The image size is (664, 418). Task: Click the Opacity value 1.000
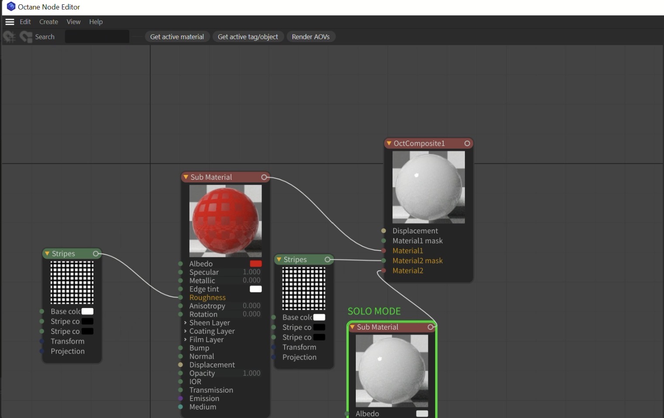tap(251, 373)
